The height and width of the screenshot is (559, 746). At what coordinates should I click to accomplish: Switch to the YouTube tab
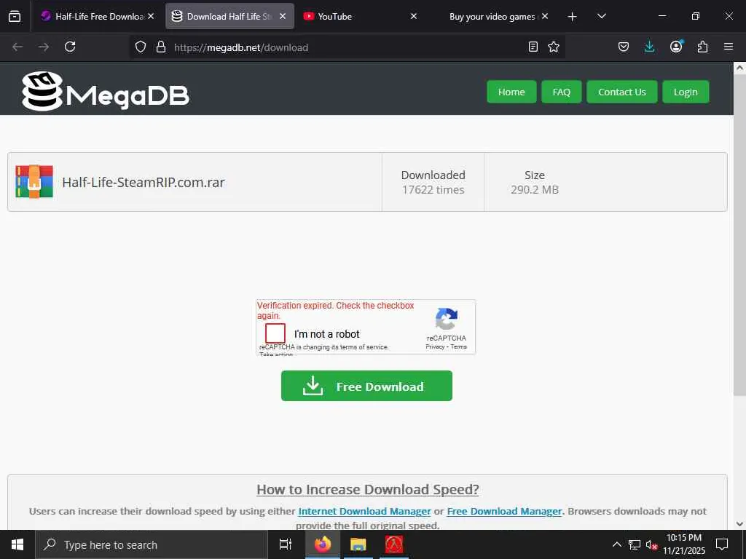360,16
